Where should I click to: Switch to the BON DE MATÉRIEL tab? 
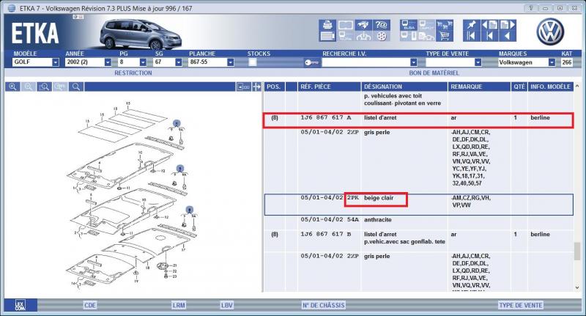pyautogui.click(x=434, y=73)
